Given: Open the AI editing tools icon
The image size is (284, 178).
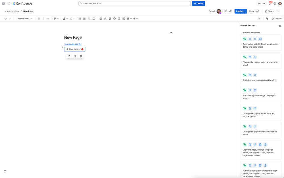Looking at the screenshot, I should 267,19.
